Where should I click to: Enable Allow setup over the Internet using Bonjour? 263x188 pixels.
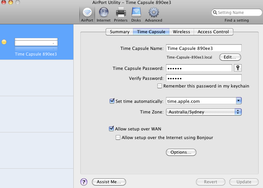(118, 137)
